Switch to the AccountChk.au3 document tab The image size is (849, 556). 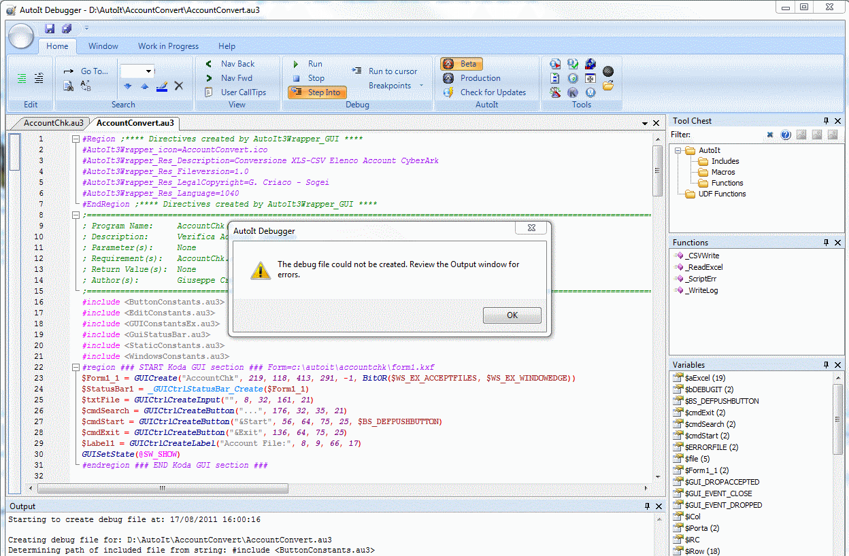click(x=53, y=123)
